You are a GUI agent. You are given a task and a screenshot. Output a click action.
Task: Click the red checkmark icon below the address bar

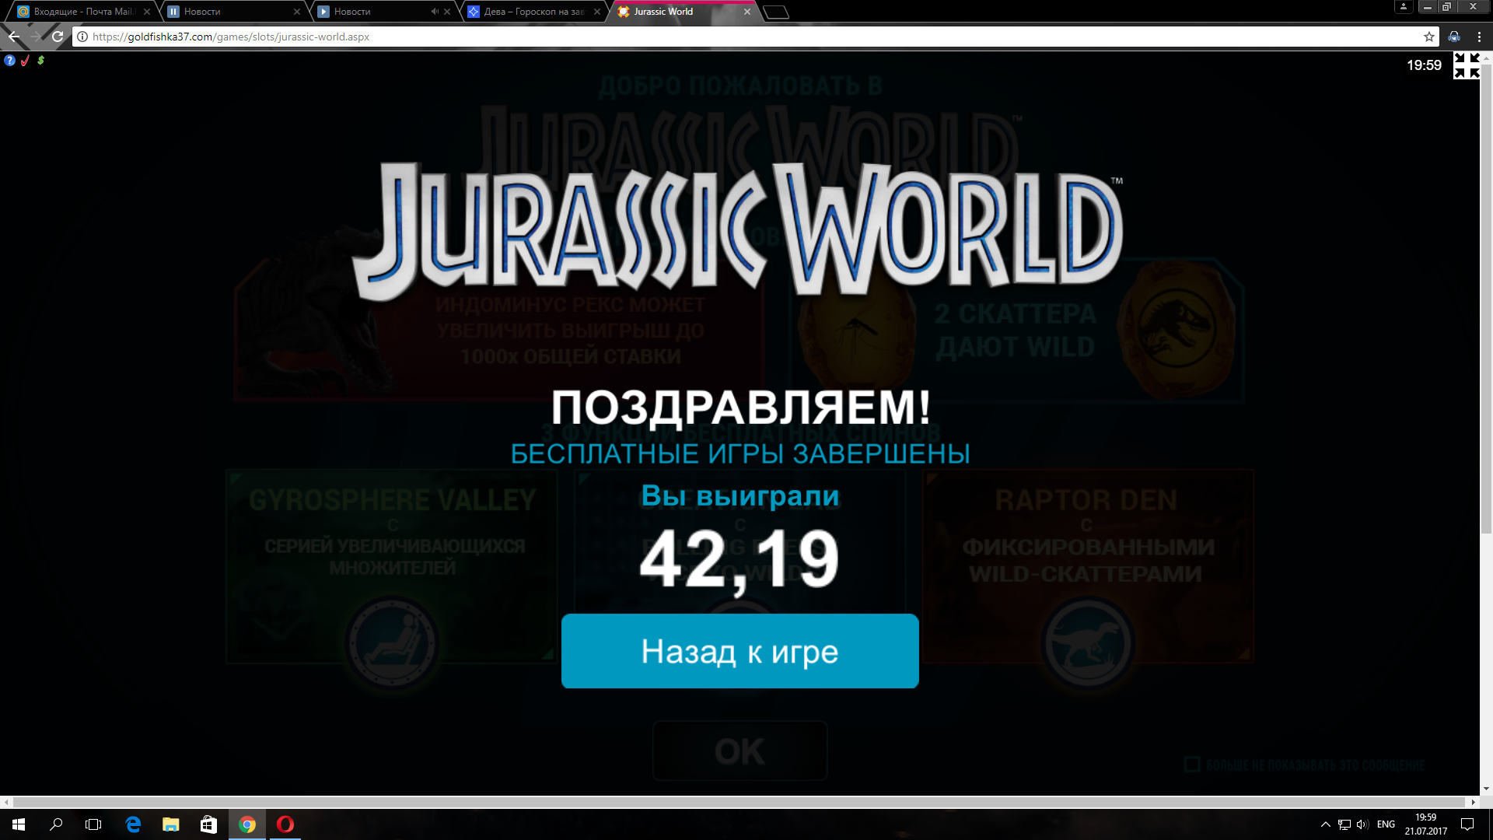pyautogui.click(x=25, y=60)
